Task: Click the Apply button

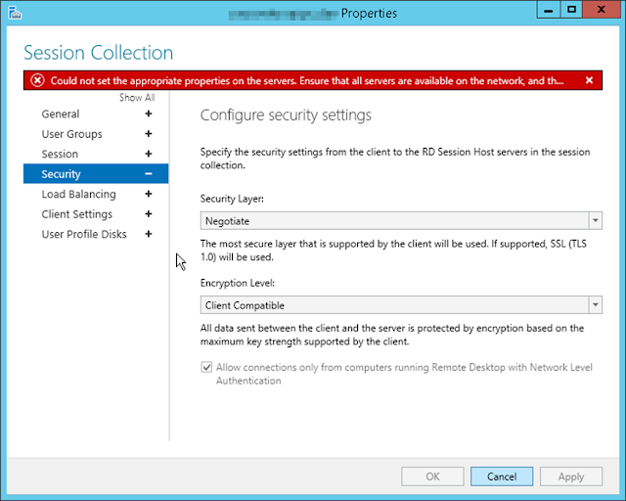Action: [x=571, y=477]
